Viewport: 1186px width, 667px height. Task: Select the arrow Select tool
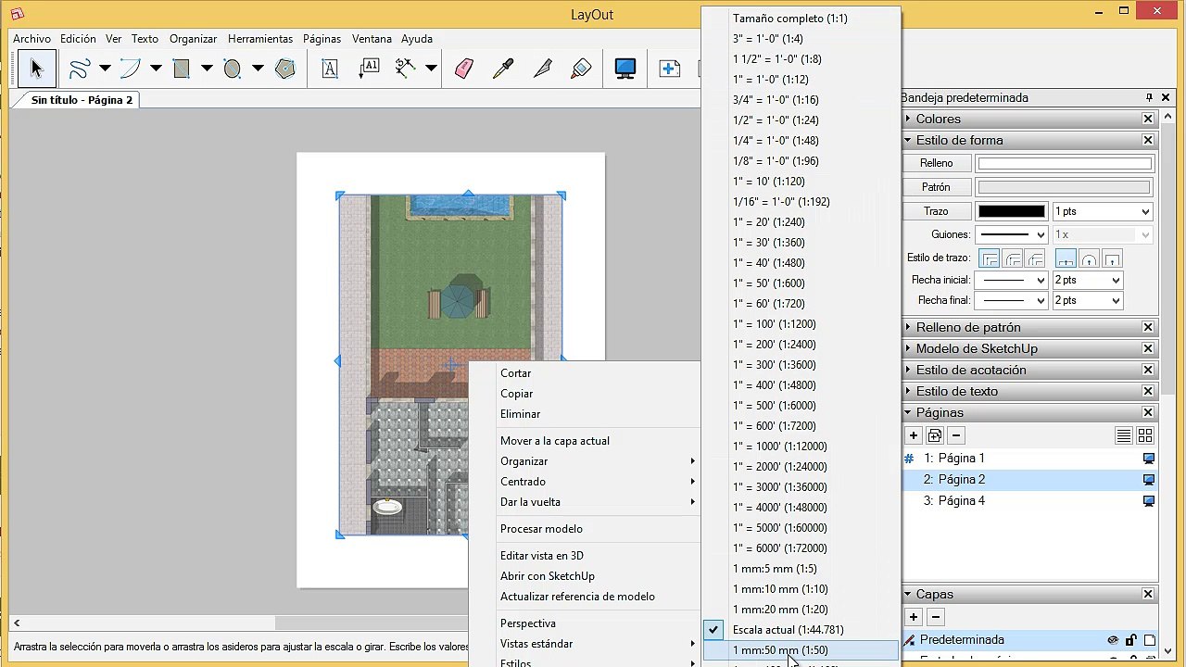[x=37, y=69]
